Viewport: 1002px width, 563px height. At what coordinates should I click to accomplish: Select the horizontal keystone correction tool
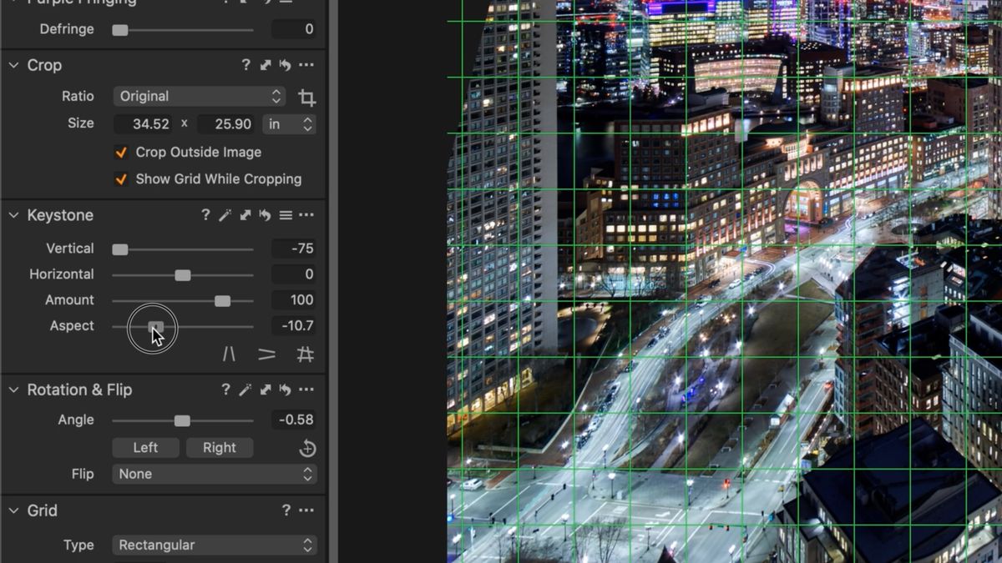click(x=266, y=354)
